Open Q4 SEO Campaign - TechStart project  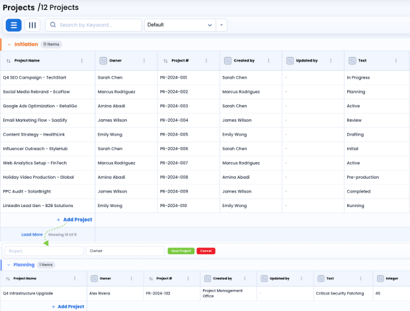point(34,77)
